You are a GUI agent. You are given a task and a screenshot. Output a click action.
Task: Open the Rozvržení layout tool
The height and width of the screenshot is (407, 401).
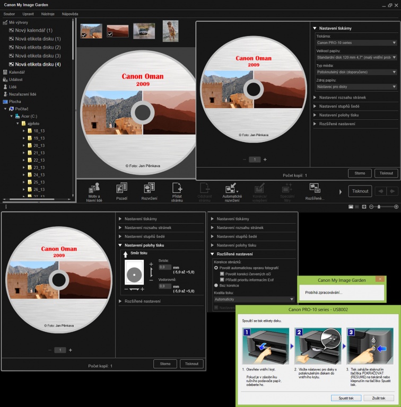tap(150, 192)
